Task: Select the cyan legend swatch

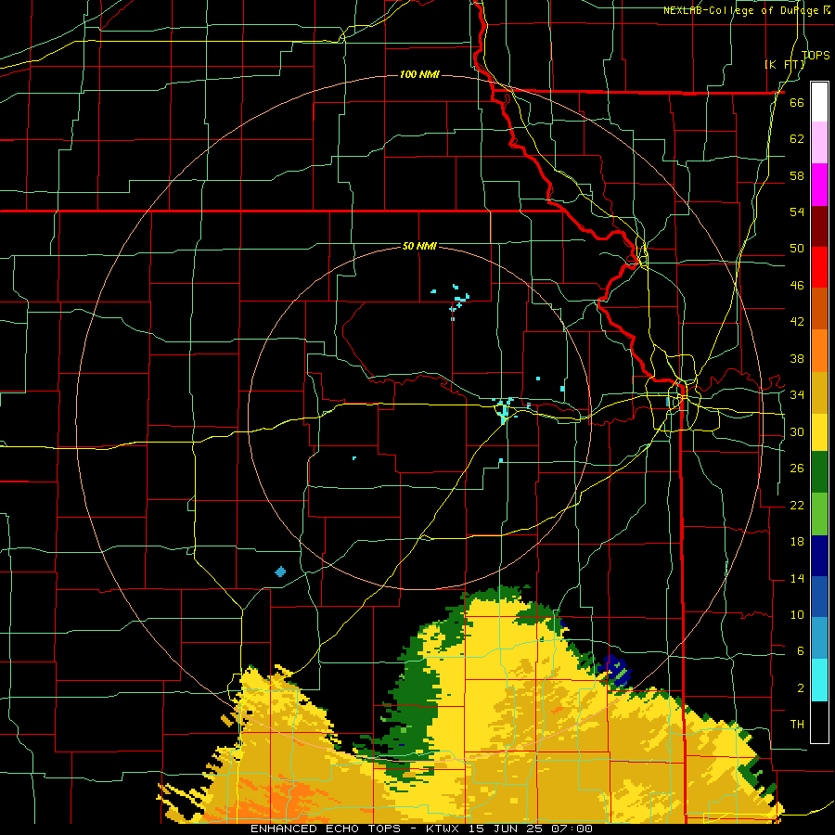Action: (x=819, y=680)
